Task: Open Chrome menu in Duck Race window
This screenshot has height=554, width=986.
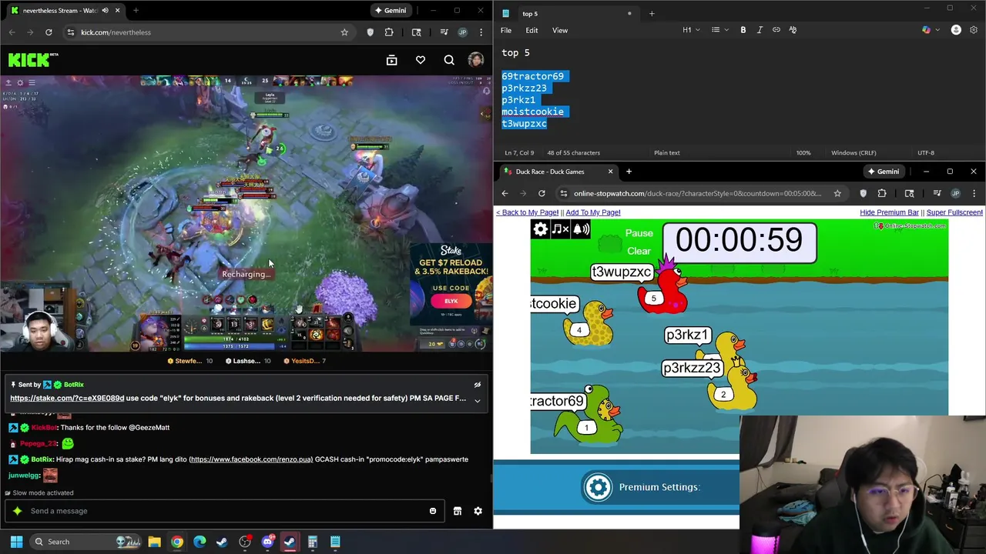Action: [974, 193]
